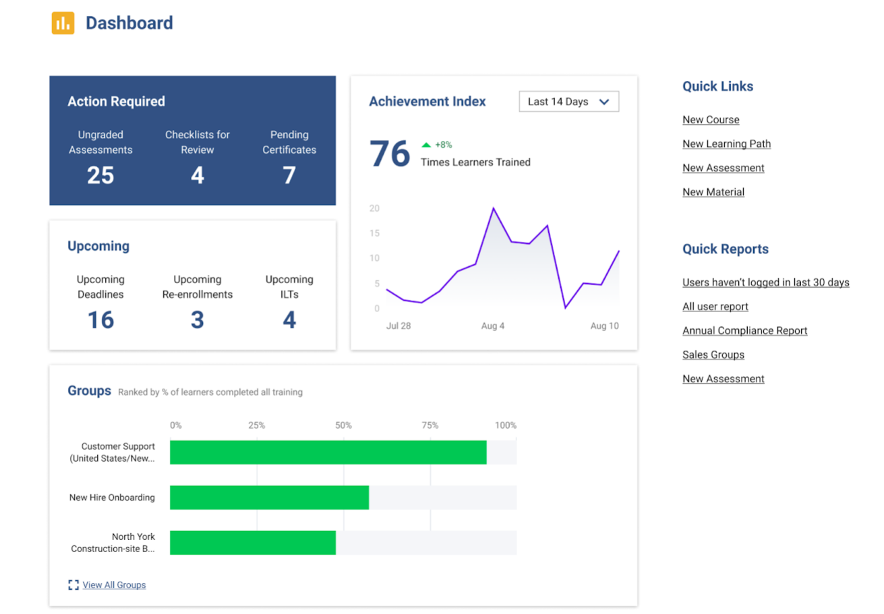Open the New Learning Path link

pos(726,144)
